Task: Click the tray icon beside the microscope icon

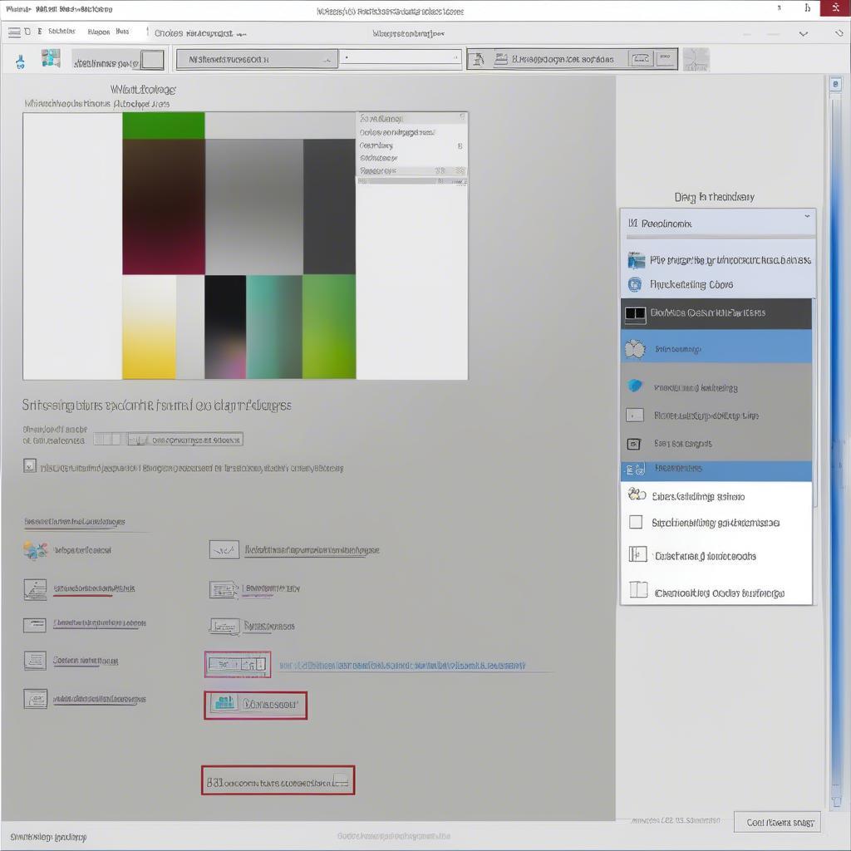Action: (500, 59)
